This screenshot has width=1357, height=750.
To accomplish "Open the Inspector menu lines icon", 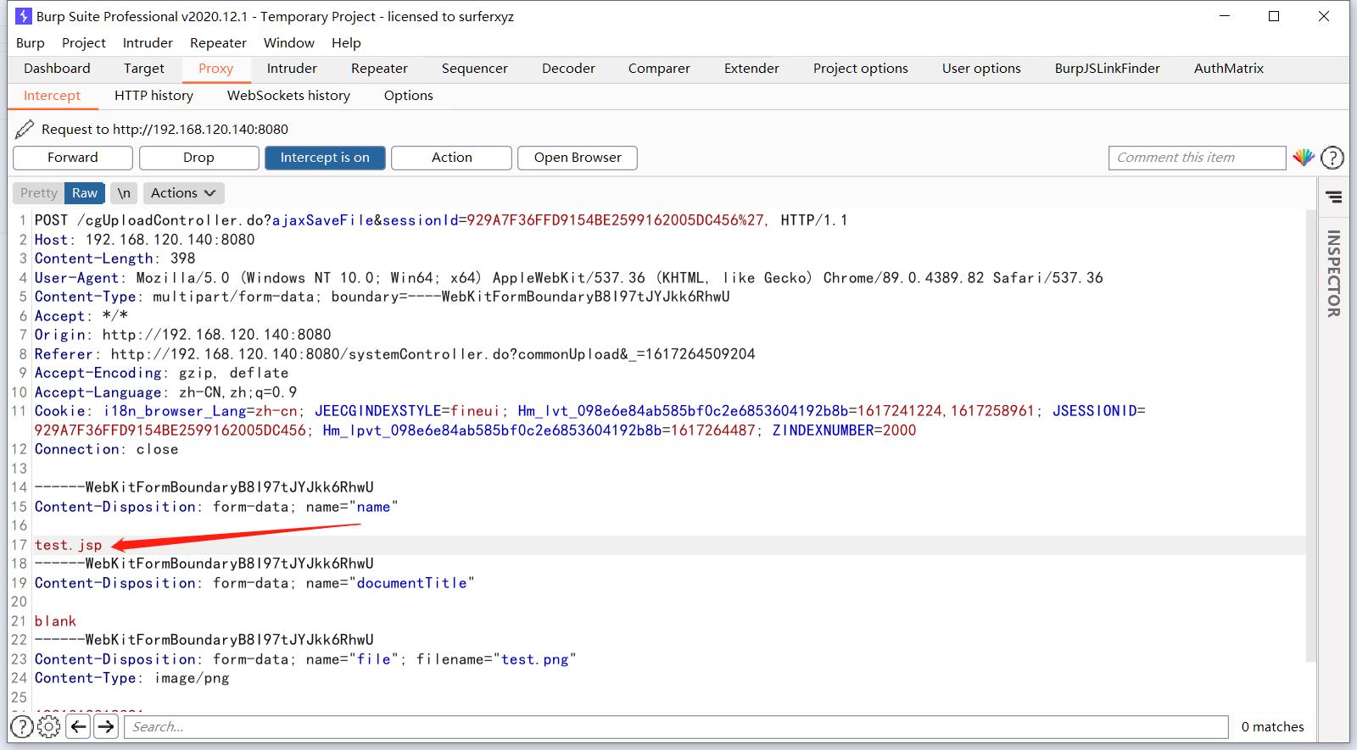I will (x=1334, y=197).
